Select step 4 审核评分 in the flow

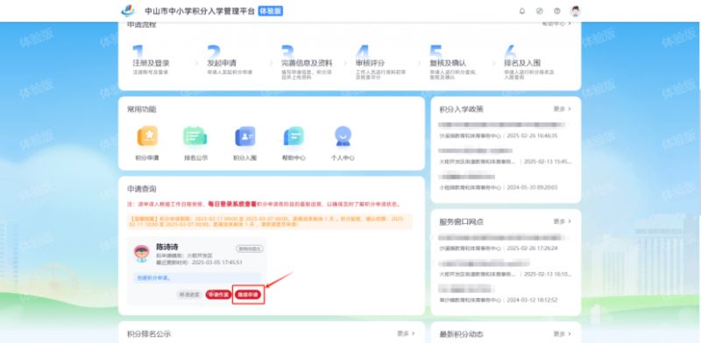(x=380, y=62)
